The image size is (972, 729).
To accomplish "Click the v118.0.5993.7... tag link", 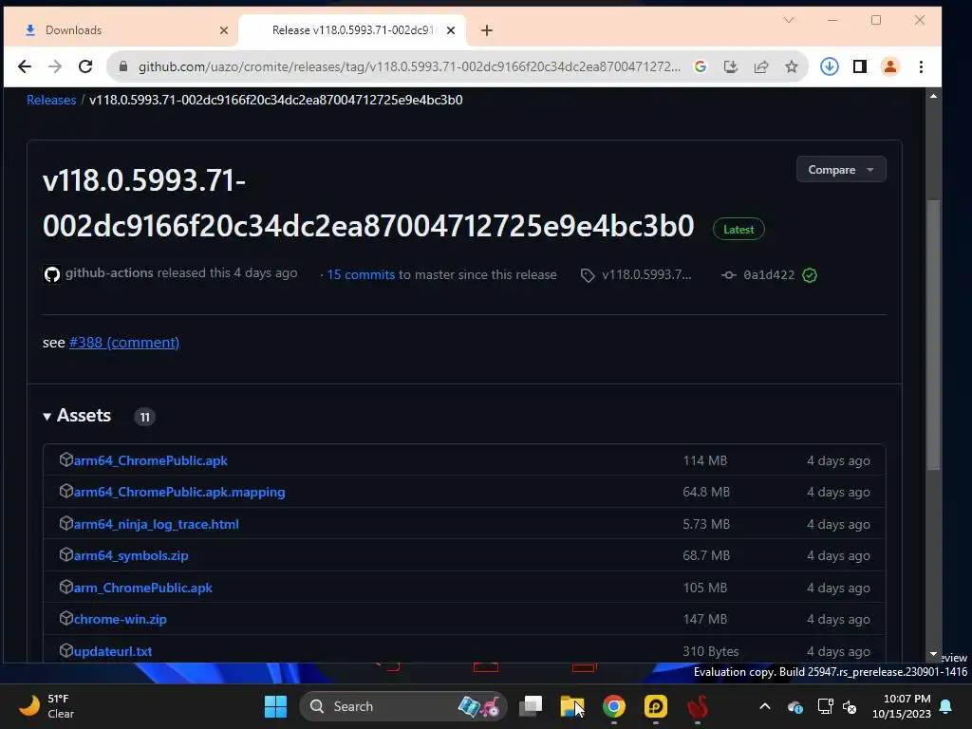I will coord(646,274).
